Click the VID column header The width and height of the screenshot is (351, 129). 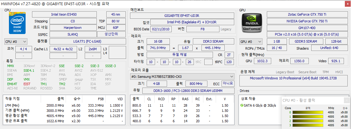click(120, 99)
